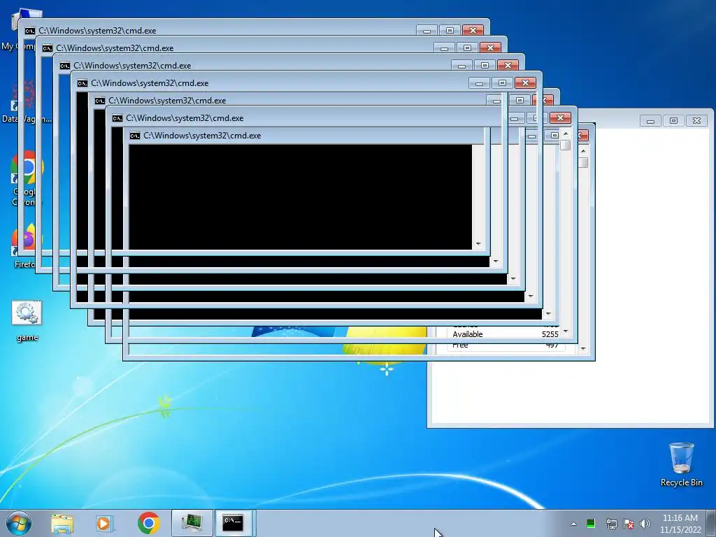The image size is (716, 537).
Task: Open the clock showing 11:16 AM
Action: click(680, 518)
